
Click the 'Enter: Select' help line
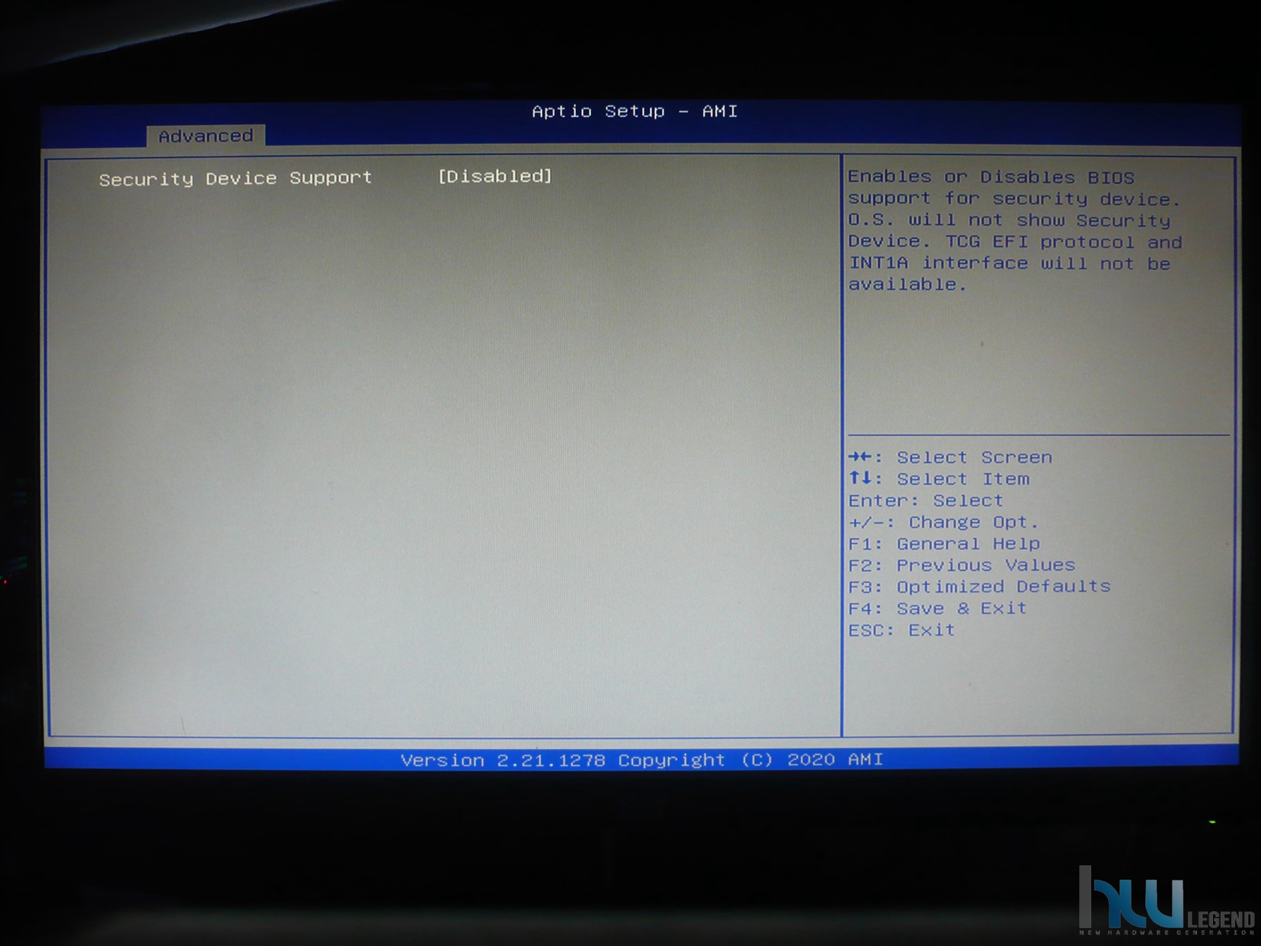click(x=926, y=500)
